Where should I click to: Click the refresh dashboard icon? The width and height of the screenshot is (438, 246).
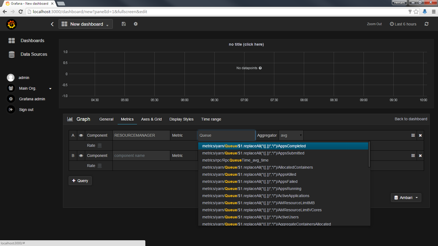click(426, 24)
